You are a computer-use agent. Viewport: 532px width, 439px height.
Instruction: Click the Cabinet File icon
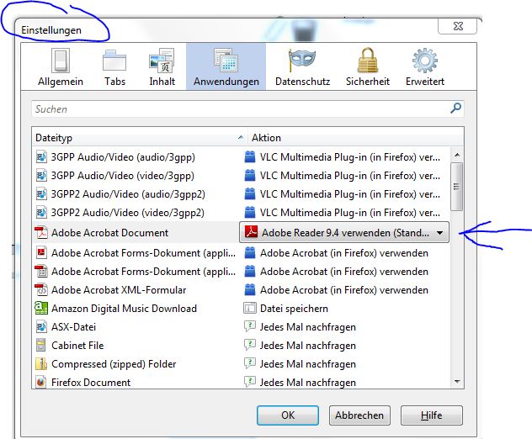tap(41, 345)
